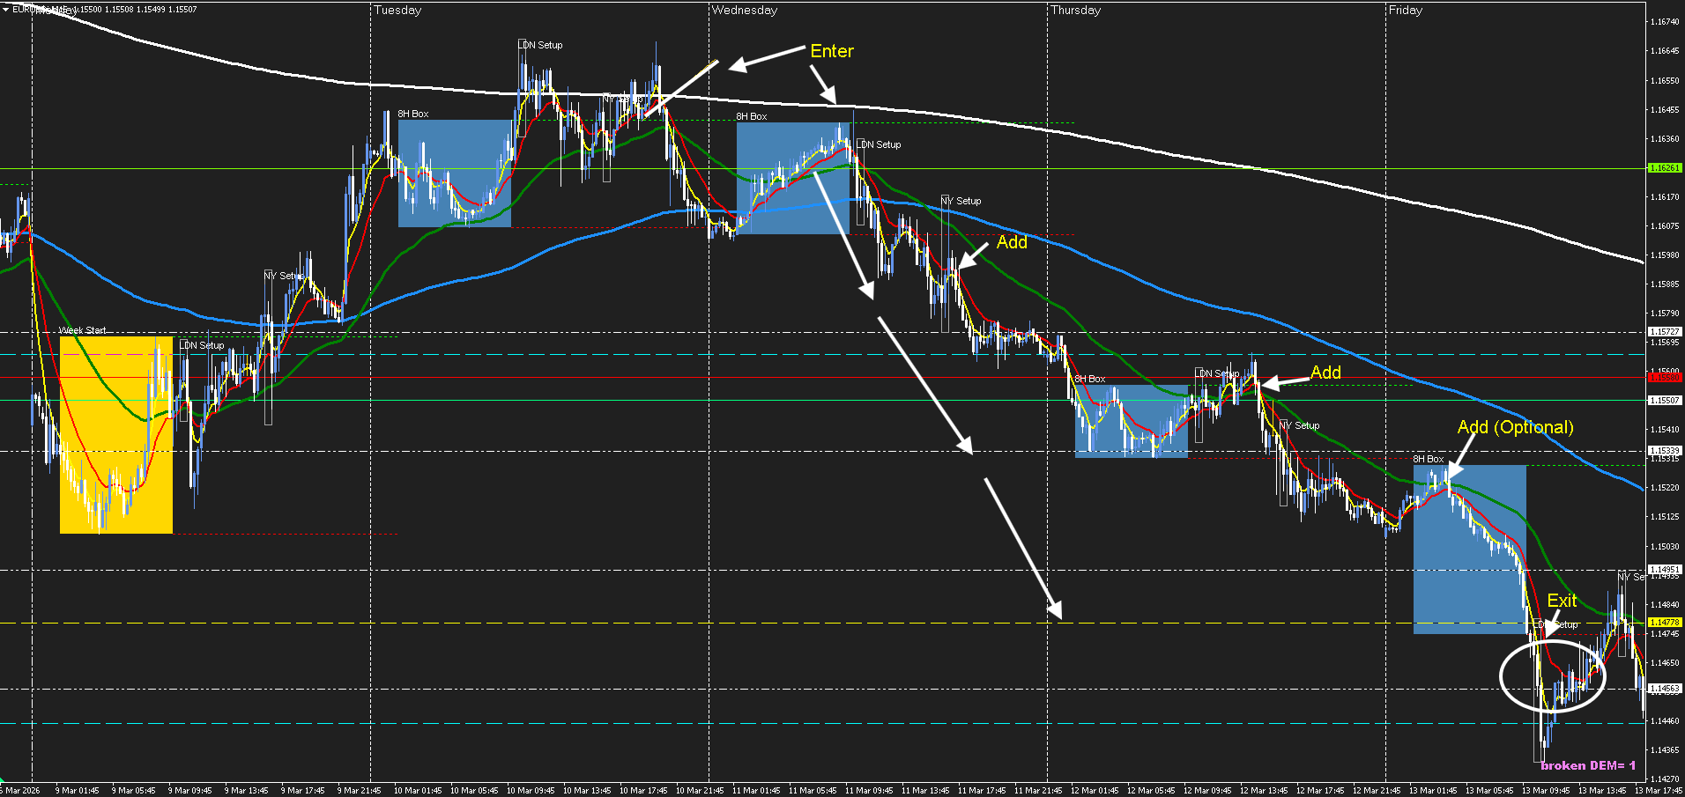Click the Tuesday period separator label
This screenshot has height=797, width=1685.
pyautogui.click(x=397, y=11)
